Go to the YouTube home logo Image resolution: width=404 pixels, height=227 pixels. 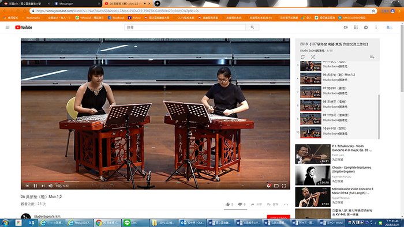click(24, 27)
